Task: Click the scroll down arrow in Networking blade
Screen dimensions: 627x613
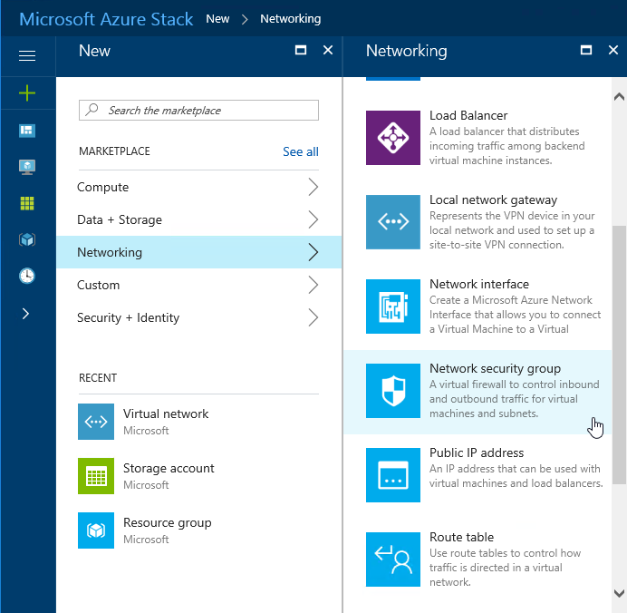Action: coord(619,593)
